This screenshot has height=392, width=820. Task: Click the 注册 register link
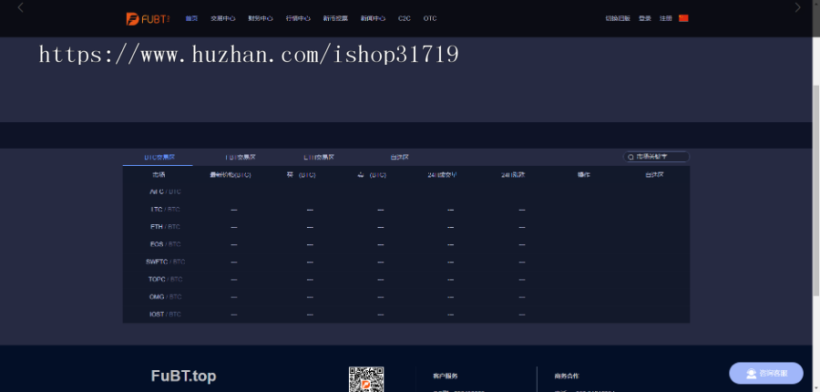click(665, 18)
